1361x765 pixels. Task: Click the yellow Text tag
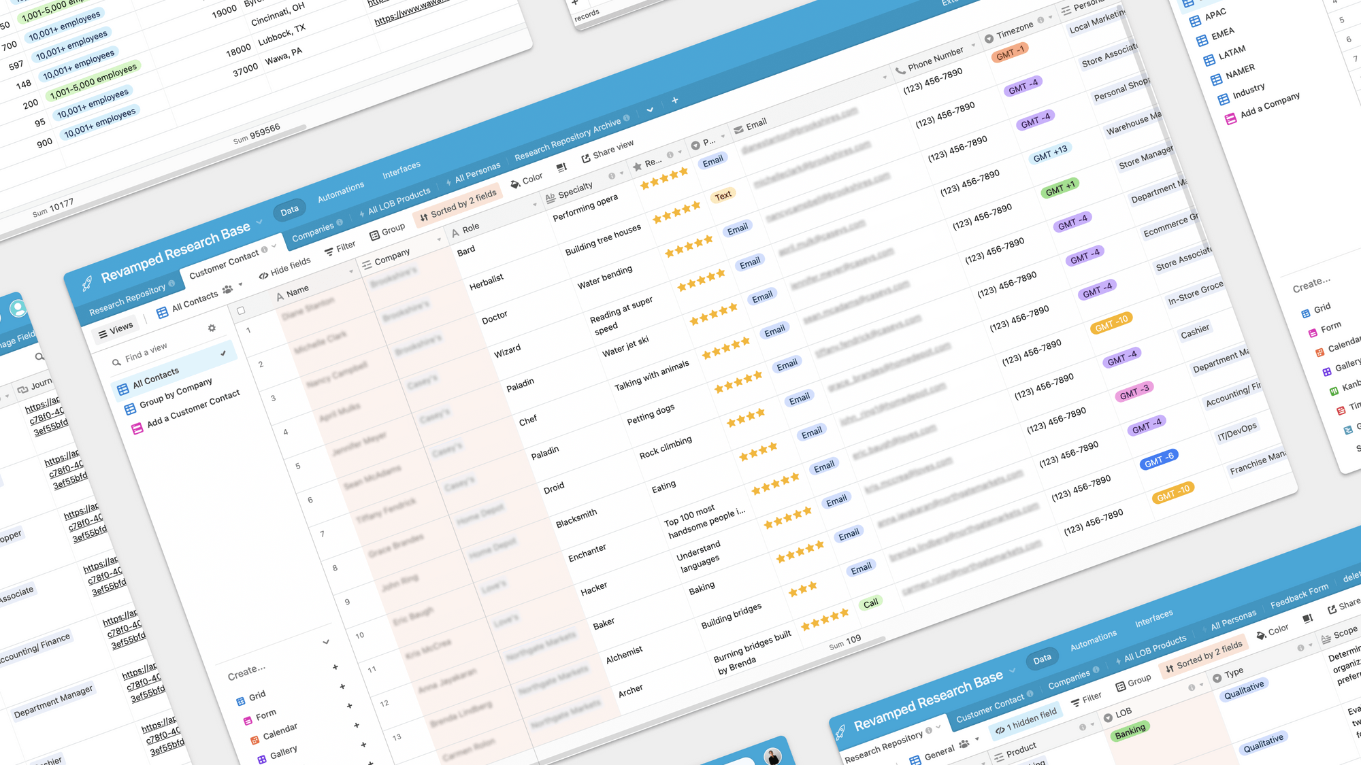pyautogui.click(x=723, y=196)
